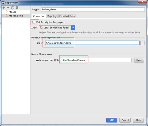Screen dimensions: 148x126
Task: Close the Deployment dialog window
Action: pos(143,2)
